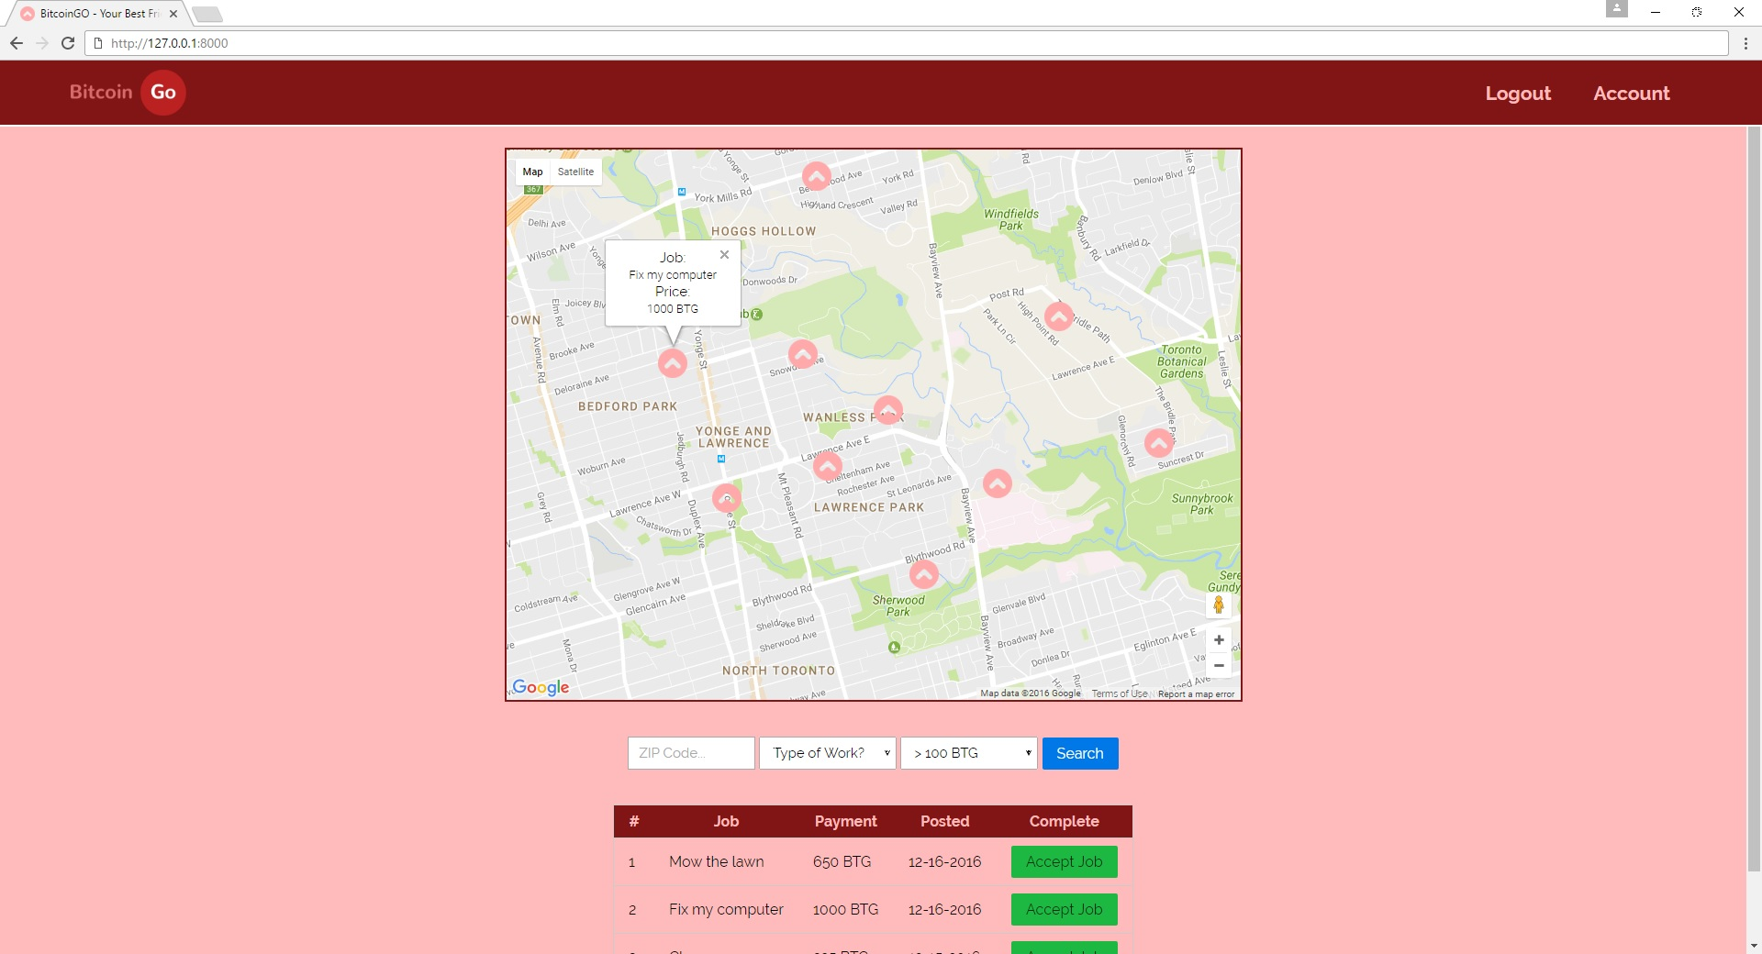Click the map marker on Lawrence Ave E
The image size is (1762, 954).
point(828,466)
